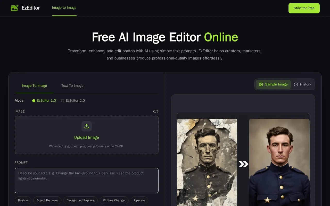330x206 pixels.
Task: Choose the Restyle preset chip
Action: (x=23, y=200)
